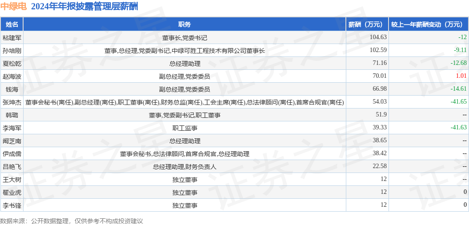Select the name 阁芝南

[x=12, y=141]
